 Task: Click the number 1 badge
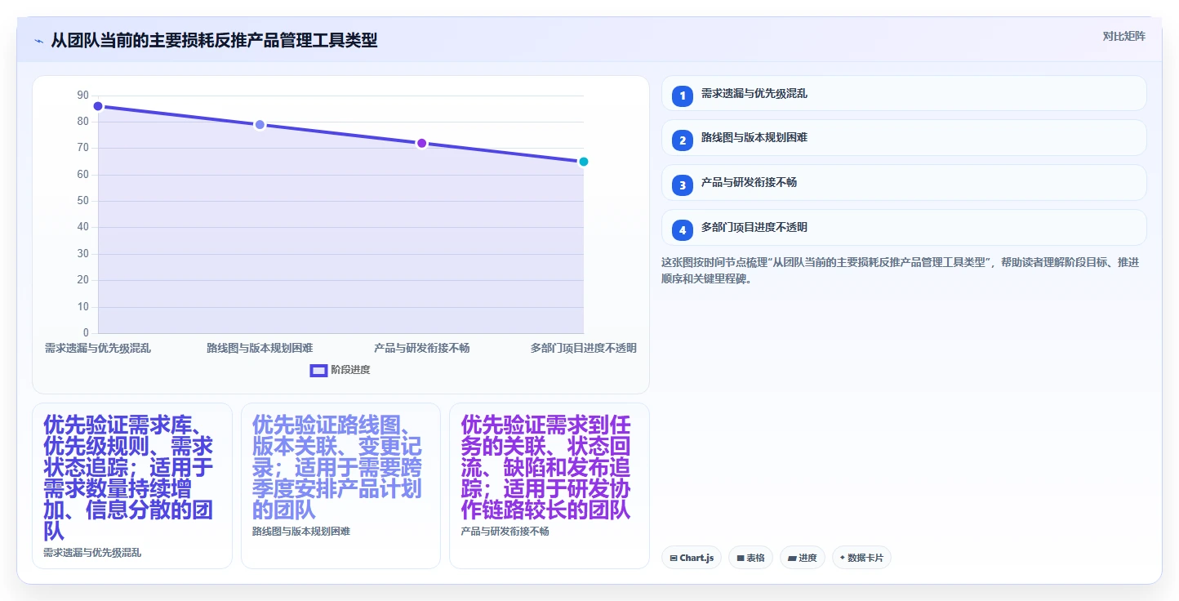click(683, 96)
